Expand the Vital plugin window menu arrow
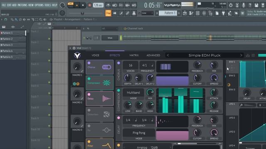Image resolution: width=266 pixels, height=149 pixels. tap(70, 48)
